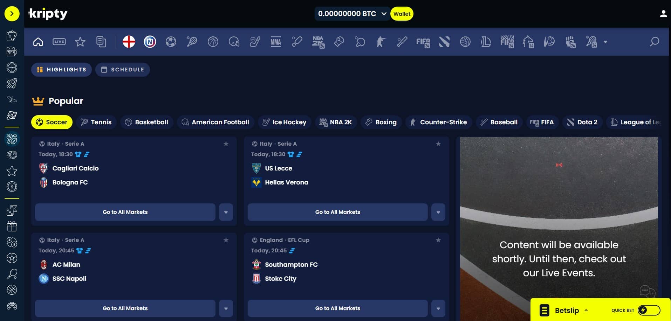Select the volleyball icon in sports bar
Viewport: 671px width, 321px height.
pos(465,42)
